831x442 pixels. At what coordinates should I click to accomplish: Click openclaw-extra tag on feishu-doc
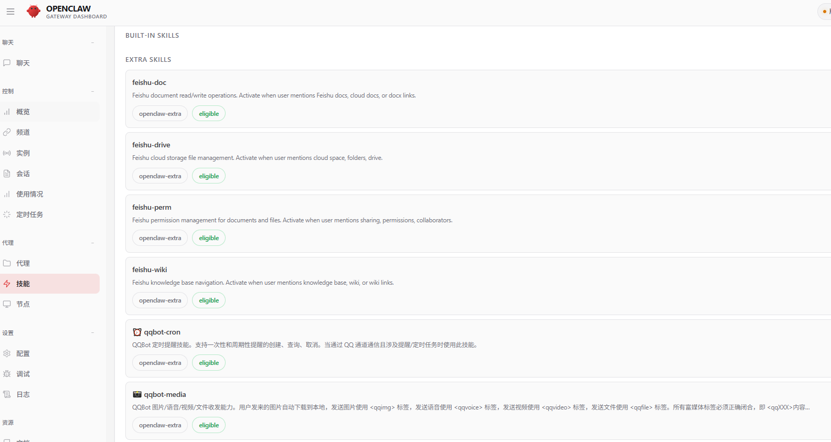[160, 114]
